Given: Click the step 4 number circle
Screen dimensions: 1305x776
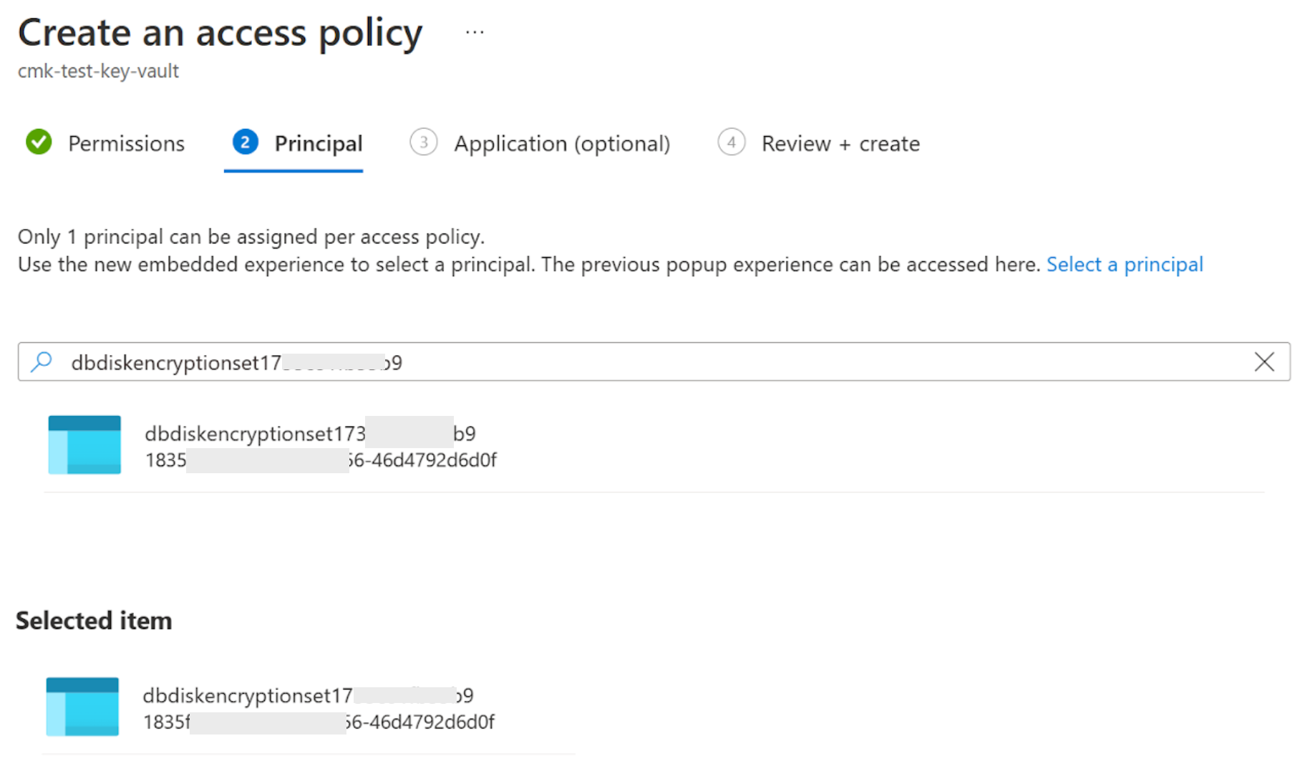Looking at the screenshot, I should [731, 142].
